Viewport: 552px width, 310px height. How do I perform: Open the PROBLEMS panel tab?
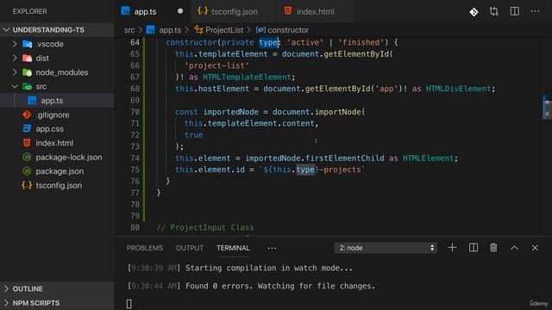tap(145, 248)
